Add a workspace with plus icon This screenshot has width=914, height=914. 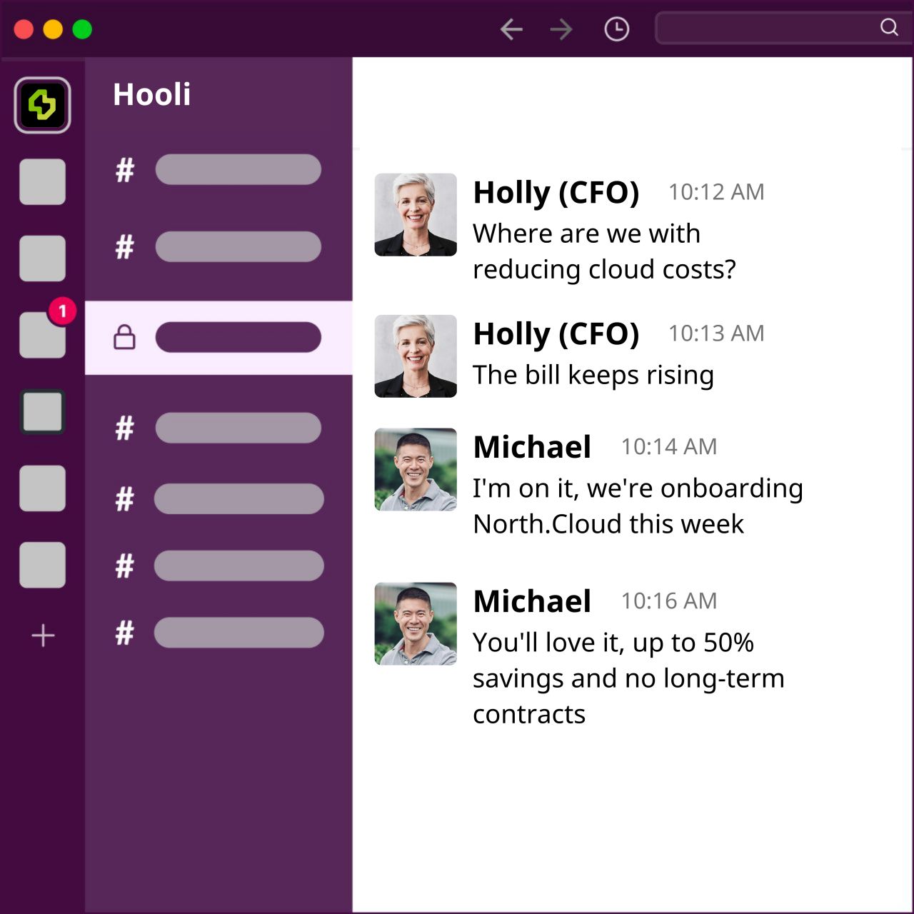point(43,635)
